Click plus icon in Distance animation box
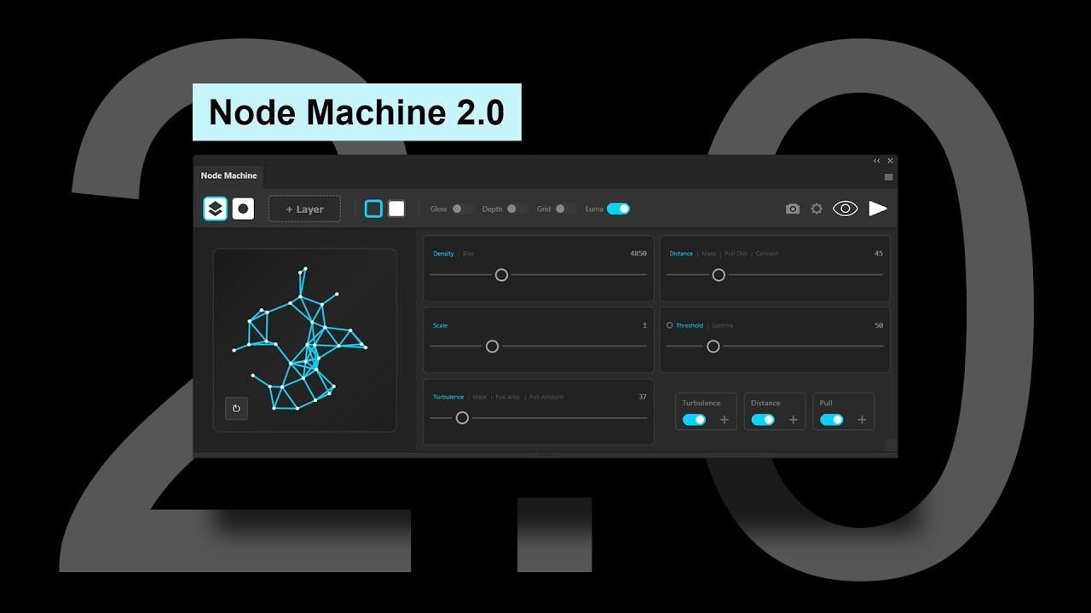1091x613 pixels. pyautogui.click(x=793, y=420)
